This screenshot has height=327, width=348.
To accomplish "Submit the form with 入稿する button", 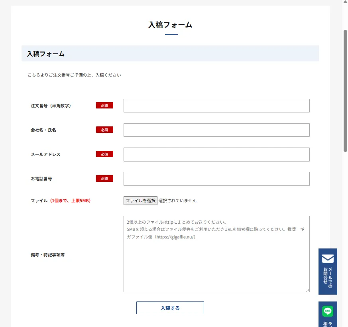I will click(x=170, y=308).
